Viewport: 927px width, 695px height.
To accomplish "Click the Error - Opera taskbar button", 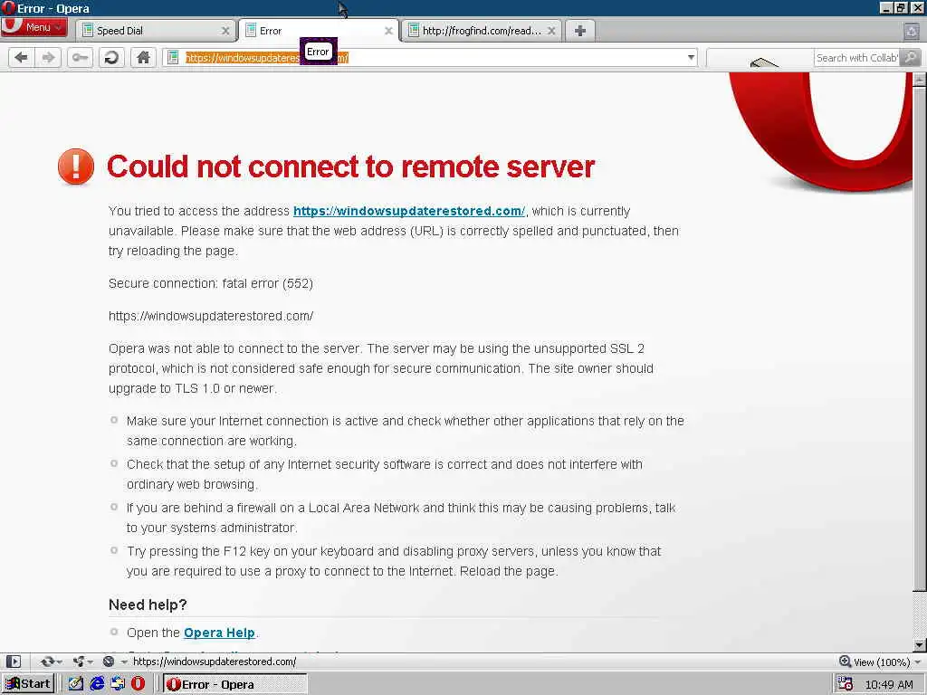I will coord(235,684).
